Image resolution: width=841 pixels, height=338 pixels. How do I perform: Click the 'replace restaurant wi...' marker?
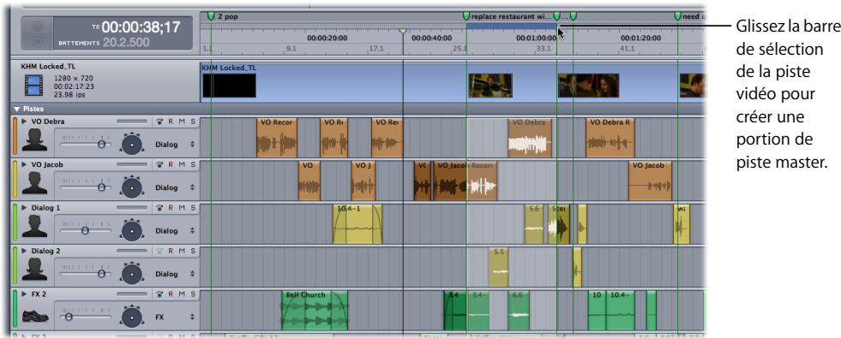pyautogui.click(x=466, y=16)
